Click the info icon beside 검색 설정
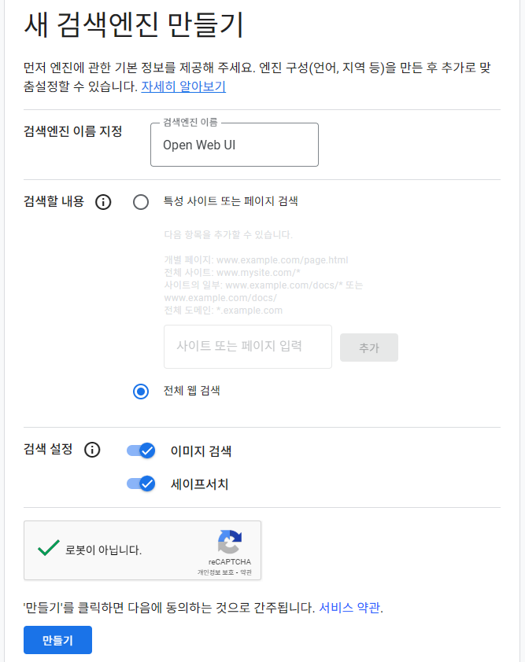Image resolution: width=525 pixels, height=662 pixels. coord(92,450)
